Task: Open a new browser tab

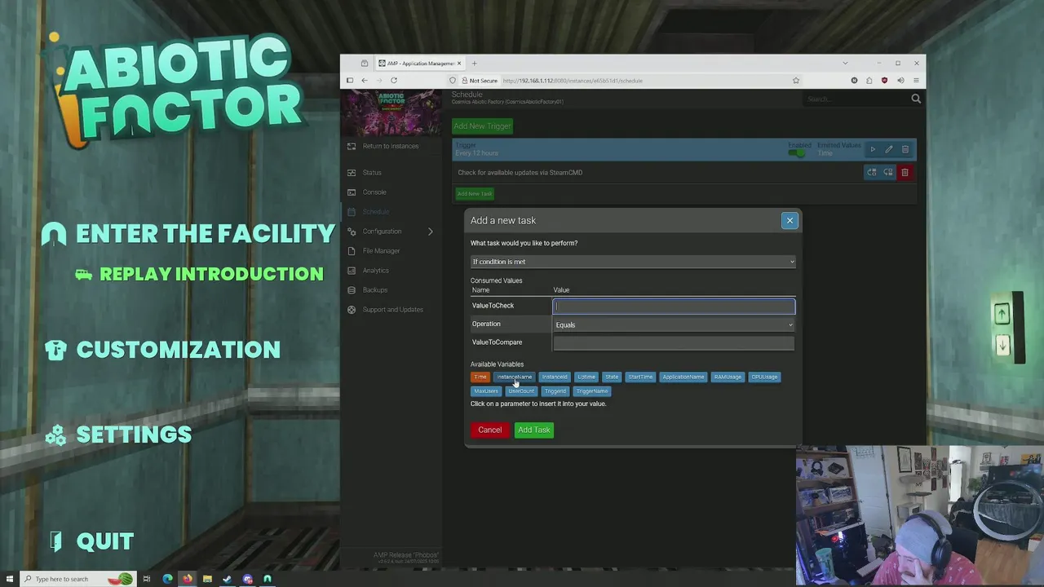Action: (x=474, y=64)
